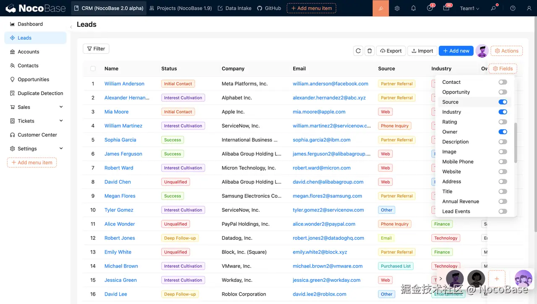Click the Sales cart icon in sidebar
The width and height of the screenshot is (537, 304).
coord(13,107)
